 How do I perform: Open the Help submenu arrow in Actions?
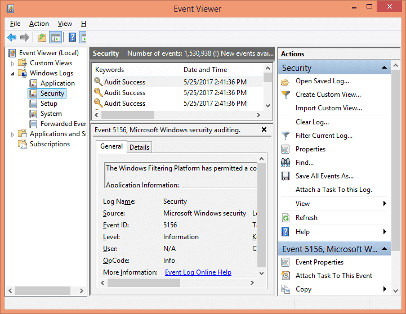385,232
